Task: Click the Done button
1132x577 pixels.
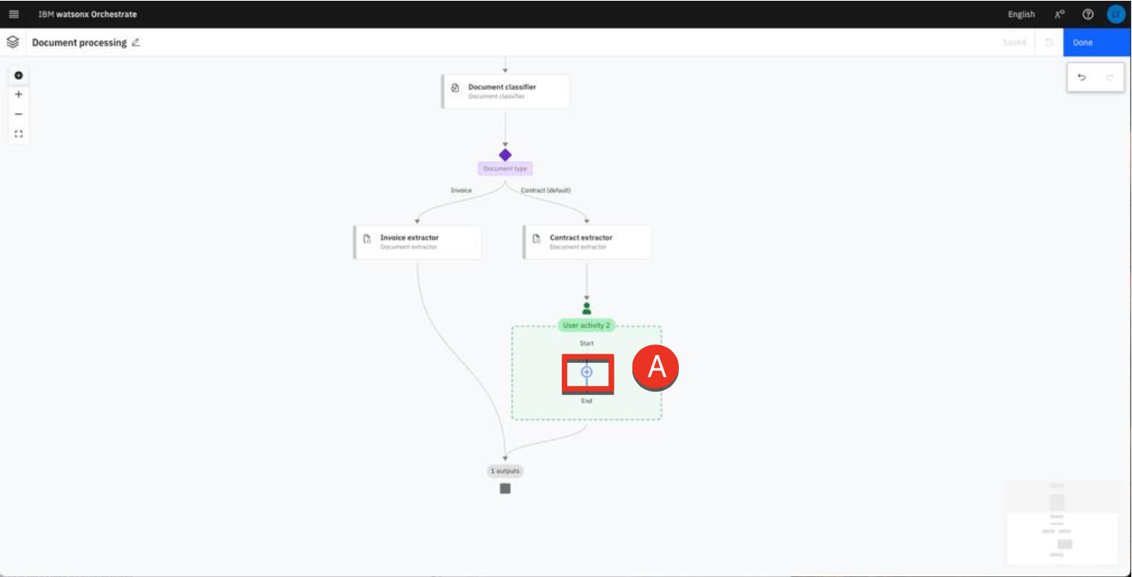Action: click(x=1096, y=43)
